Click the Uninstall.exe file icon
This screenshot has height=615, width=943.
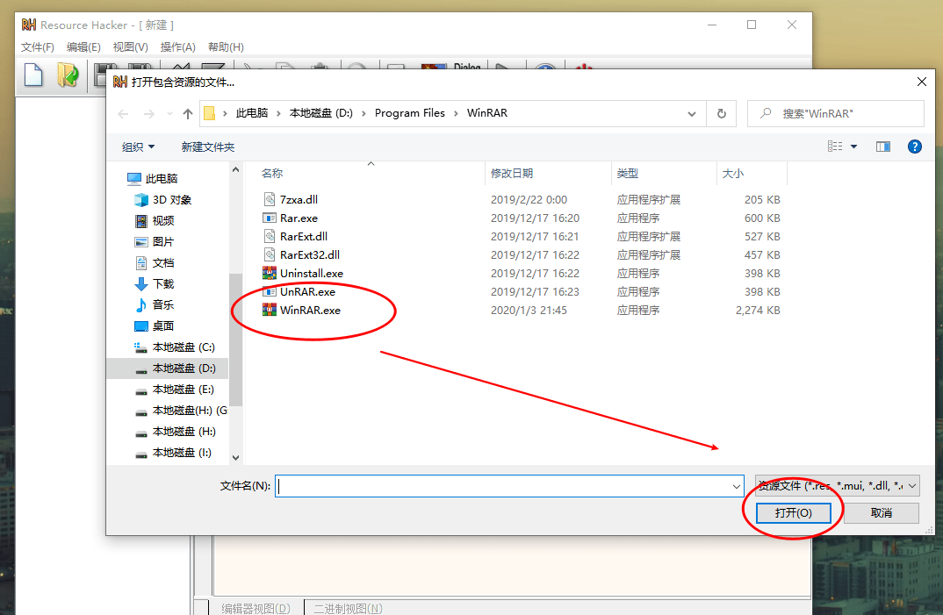tap(270, 274)
